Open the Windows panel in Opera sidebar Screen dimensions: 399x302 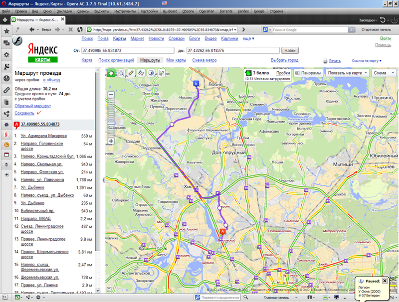[6, 43]
